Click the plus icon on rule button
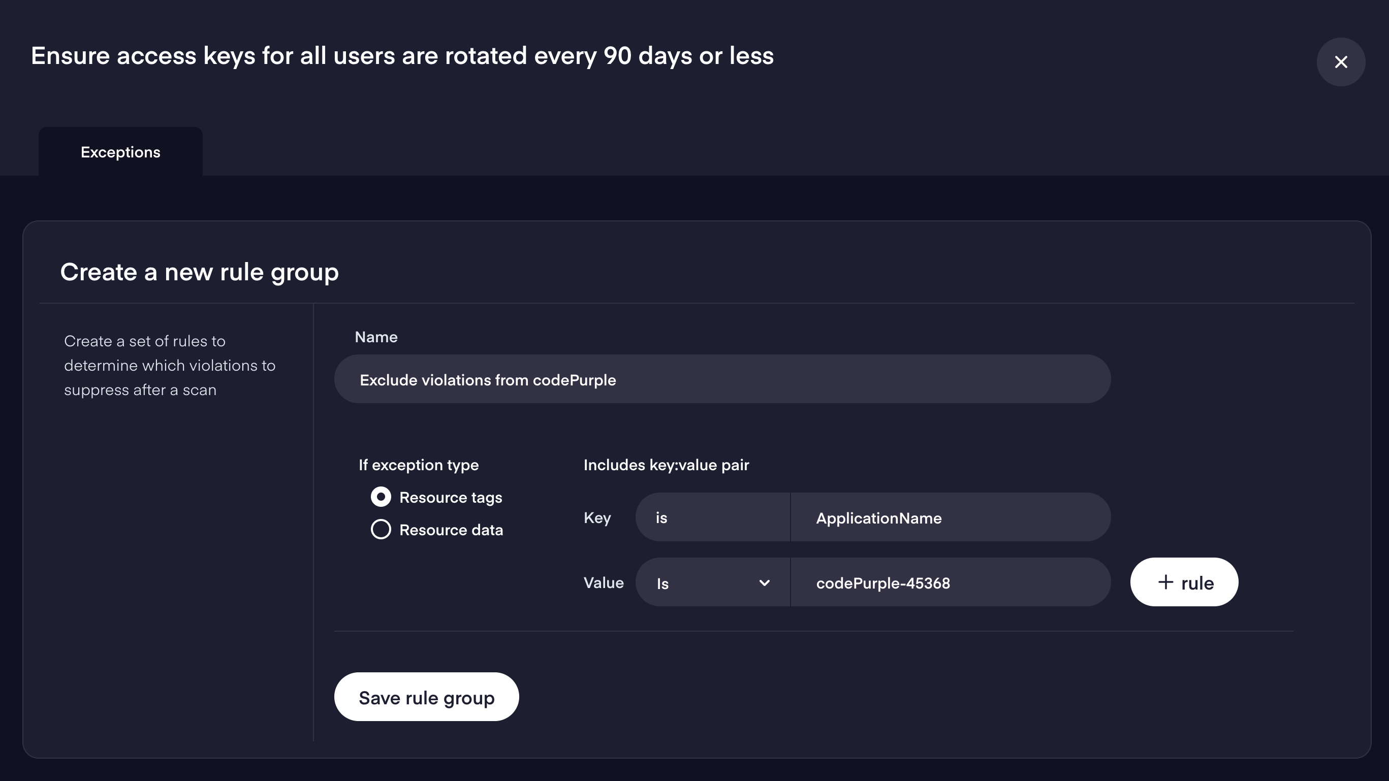 1165,582
